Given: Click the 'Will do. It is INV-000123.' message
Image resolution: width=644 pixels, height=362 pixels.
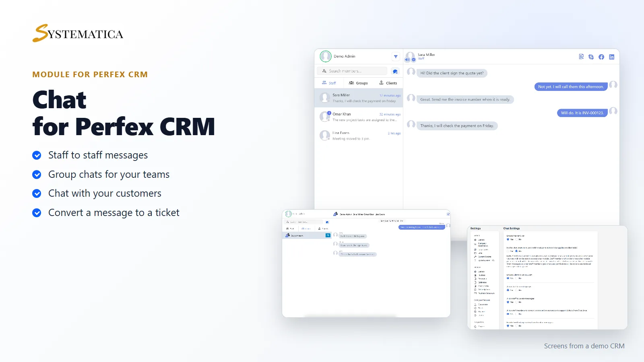Looking at the screenshot, I should 582,113.
